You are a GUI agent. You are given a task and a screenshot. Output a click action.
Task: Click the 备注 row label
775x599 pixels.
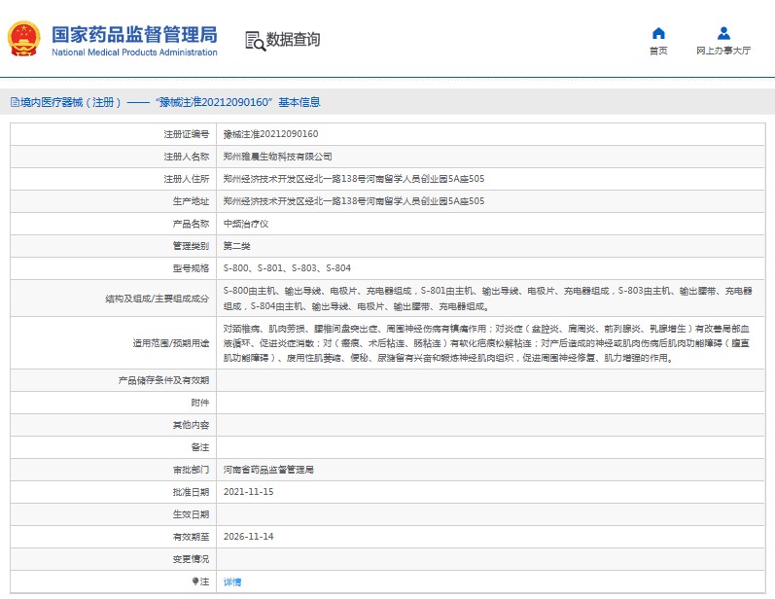(200, 447)
